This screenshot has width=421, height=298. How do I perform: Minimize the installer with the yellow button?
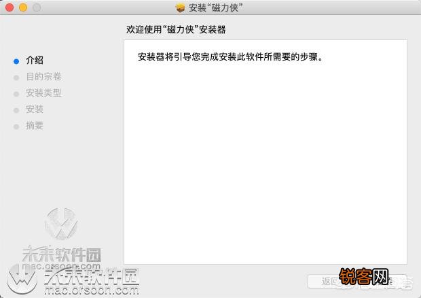[x=23, y=7]
